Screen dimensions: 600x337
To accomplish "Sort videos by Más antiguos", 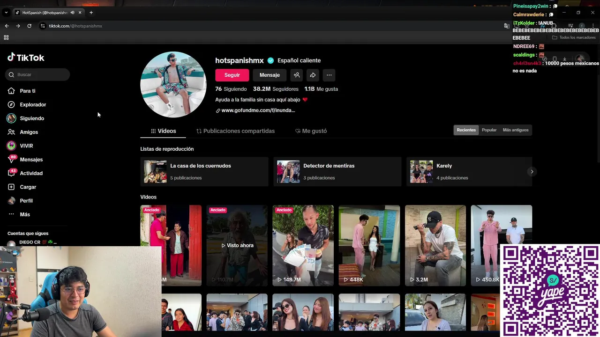I will [x=516, y=130].
